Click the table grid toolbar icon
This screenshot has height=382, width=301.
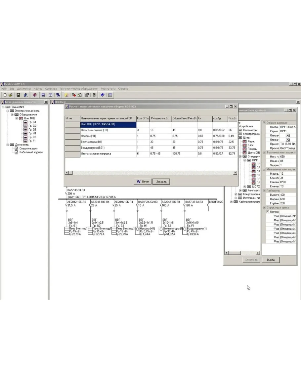click(110, 95)
